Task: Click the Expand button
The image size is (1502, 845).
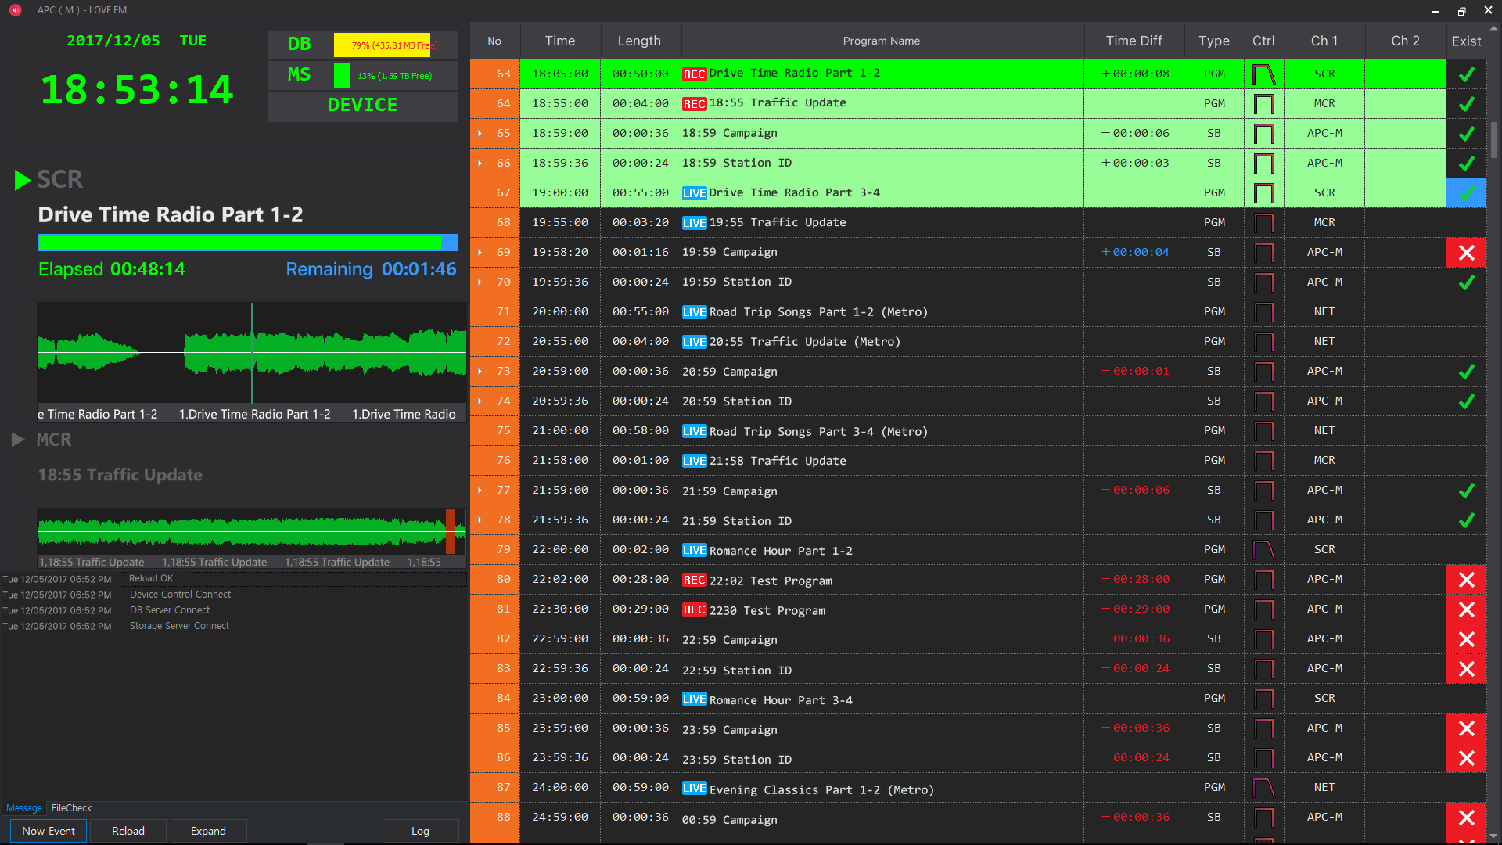Action: (x=208, y=831)
